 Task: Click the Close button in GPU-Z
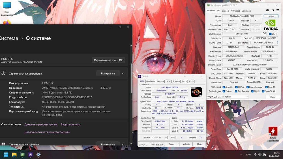click(273, 97)
